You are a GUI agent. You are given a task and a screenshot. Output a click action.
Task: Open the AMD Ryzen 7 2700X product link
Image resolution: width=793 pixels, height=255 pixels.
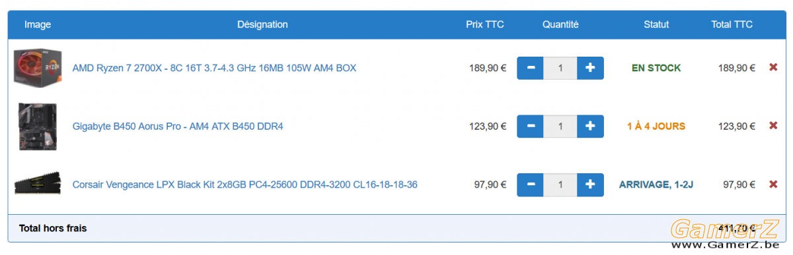(x=214, y=68)
